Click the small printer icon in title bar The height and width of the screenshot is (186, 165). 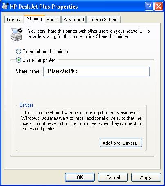[x=5, y=6]
